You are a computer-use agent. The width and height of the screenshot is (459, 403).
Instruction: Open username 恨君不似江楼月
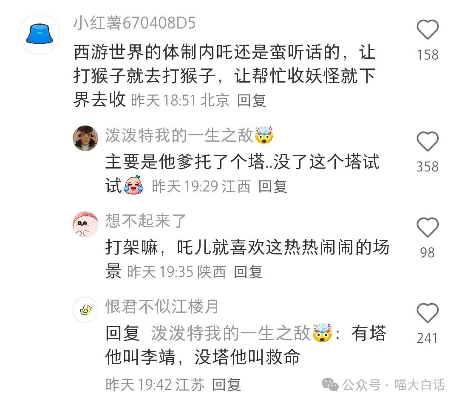pos(162,306)
